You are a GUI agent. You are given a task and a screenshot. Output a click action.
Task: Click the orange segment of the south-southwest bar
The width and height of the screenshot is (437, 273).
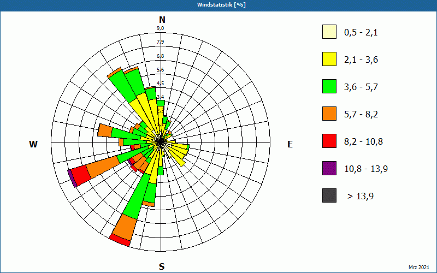125,227
